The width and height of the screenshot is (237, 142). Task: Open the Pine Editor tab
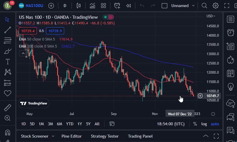[x=71, y=136]
